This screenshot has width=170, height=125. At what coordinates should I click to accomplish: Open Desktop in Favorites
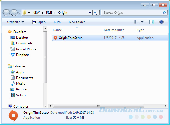[22, 38]
